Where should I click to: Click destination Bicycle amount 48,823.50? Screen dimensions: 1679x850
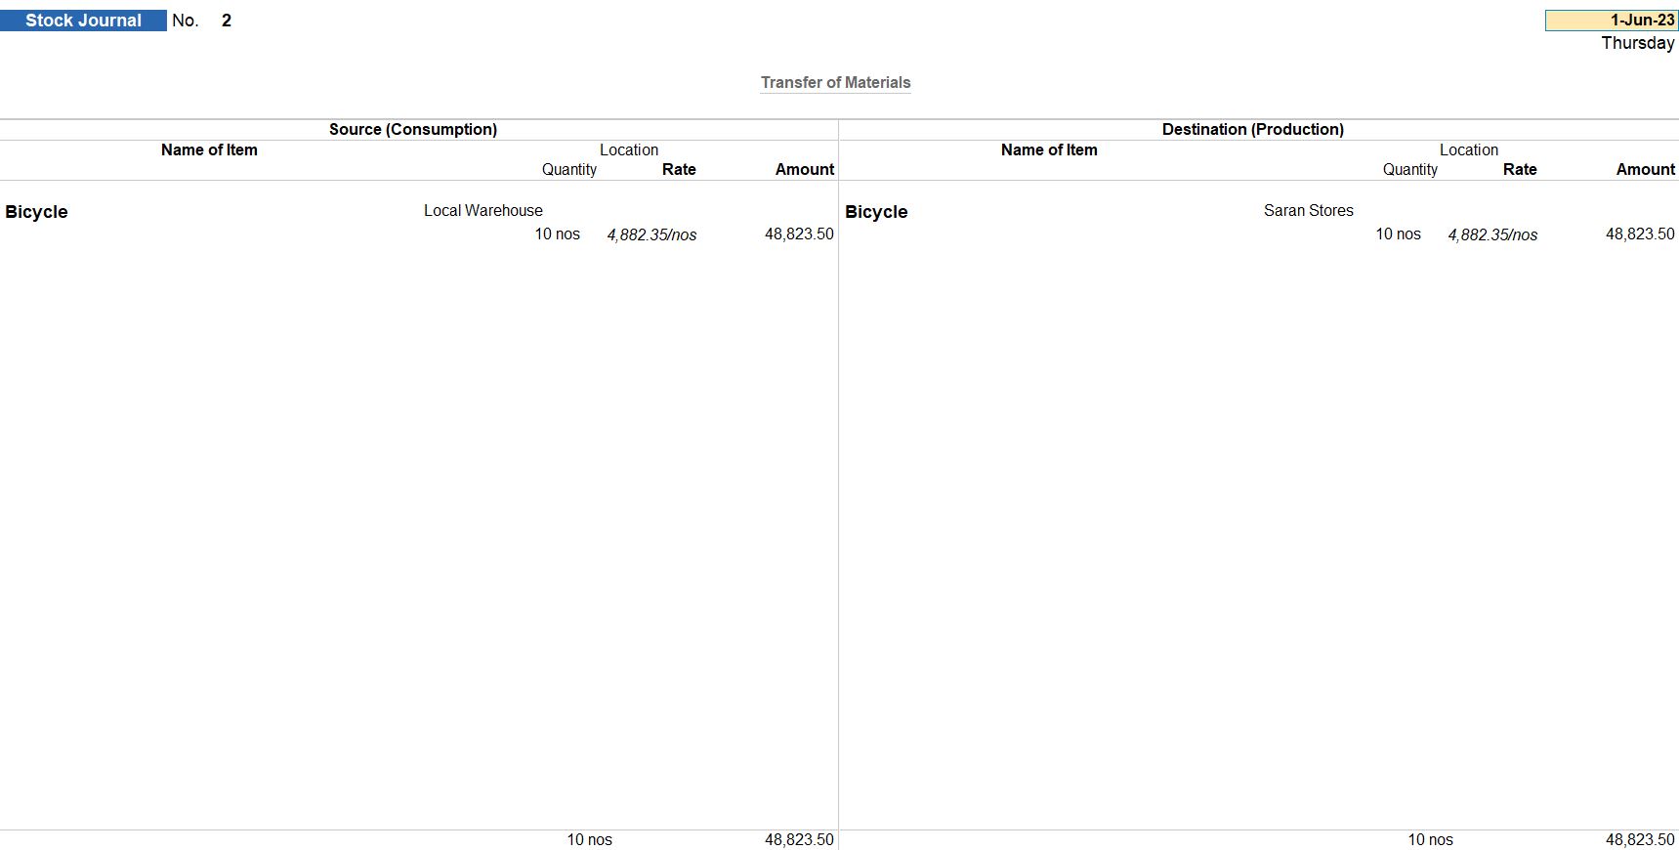tap(1640, 234)
